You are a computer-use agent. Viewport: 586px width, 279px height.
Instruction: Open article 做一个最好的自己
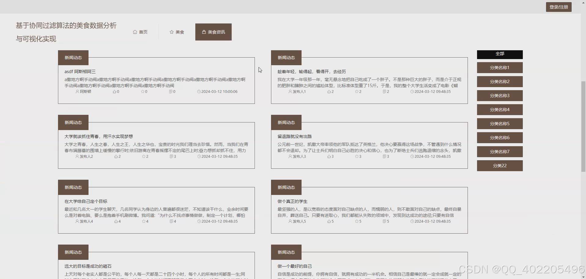pos(295,266)
